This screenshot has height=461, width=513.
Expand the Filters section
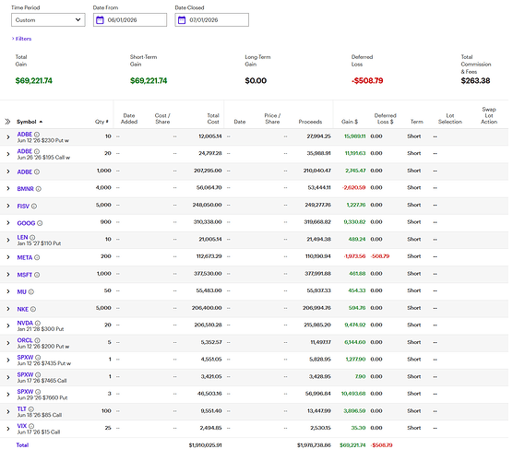(21, 39)
